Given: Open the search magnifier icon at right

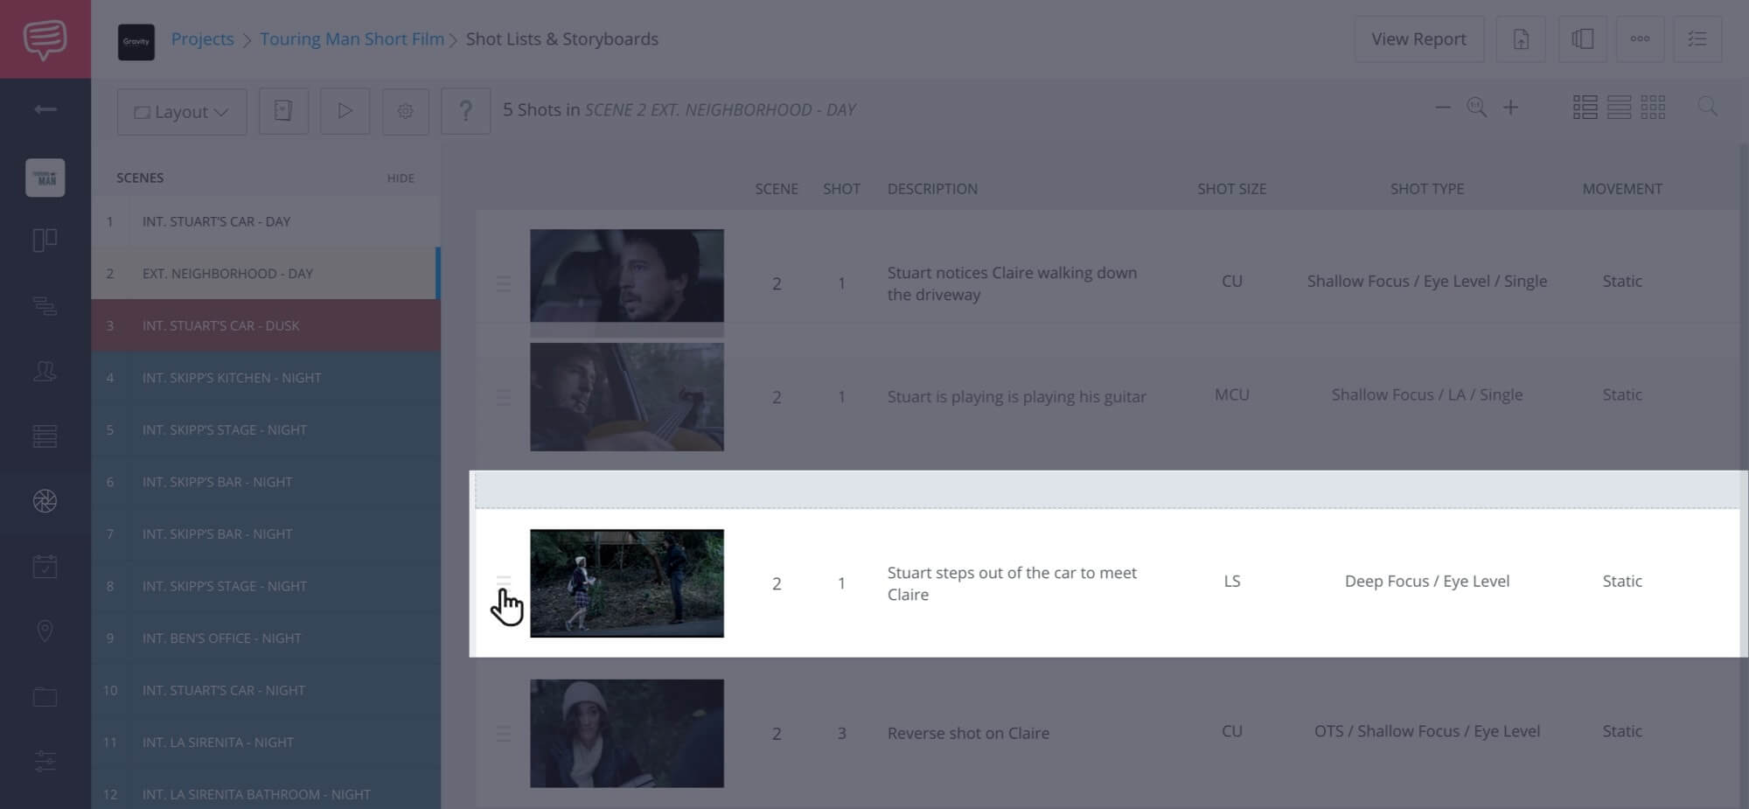Looking at the screenshot, I should click(1706, 107).
